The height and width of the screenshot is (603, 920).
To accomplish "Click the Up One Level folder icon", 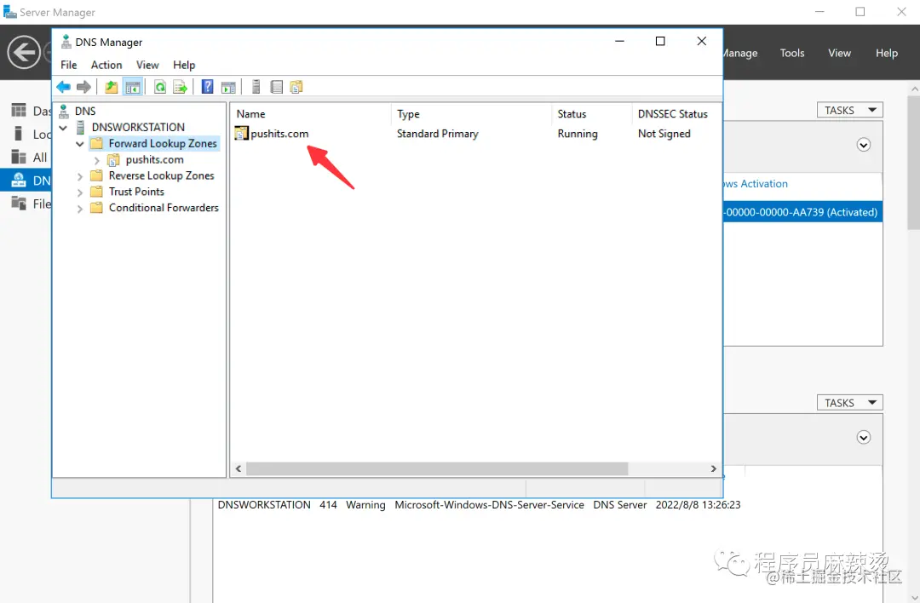I will tap(111, 88).
